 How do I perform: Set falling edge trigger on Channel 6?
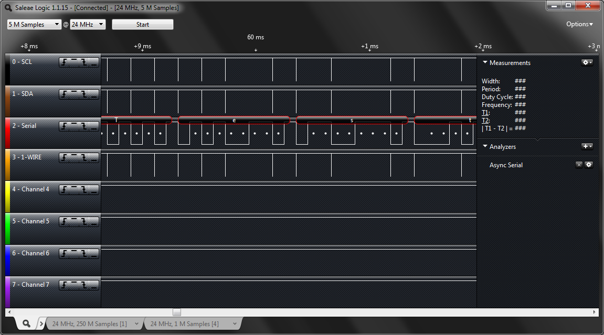tap(84, 253)
